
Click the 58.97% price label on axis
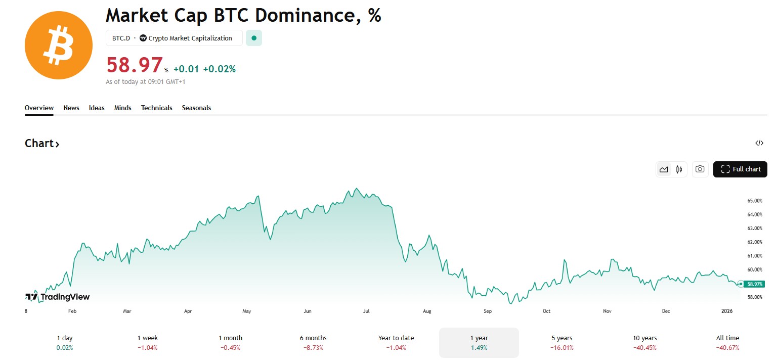click(x=755, y=284)
